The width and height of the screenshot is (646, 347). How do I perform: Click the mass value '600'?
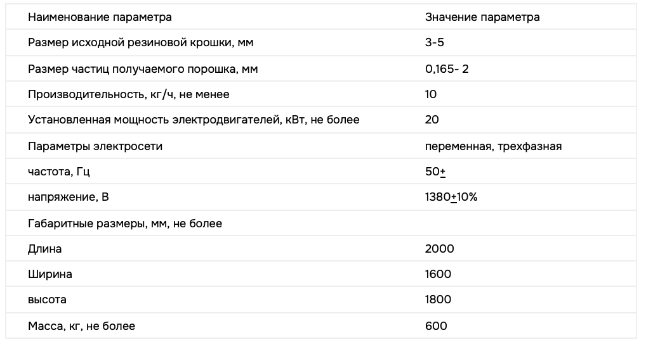436,326
